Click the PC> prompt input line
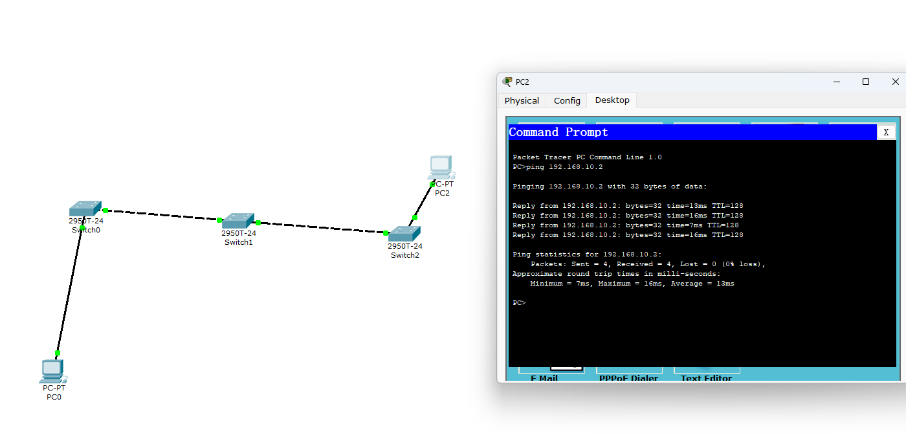Screen dimensions: 906x441 click(x=520, y=303)
